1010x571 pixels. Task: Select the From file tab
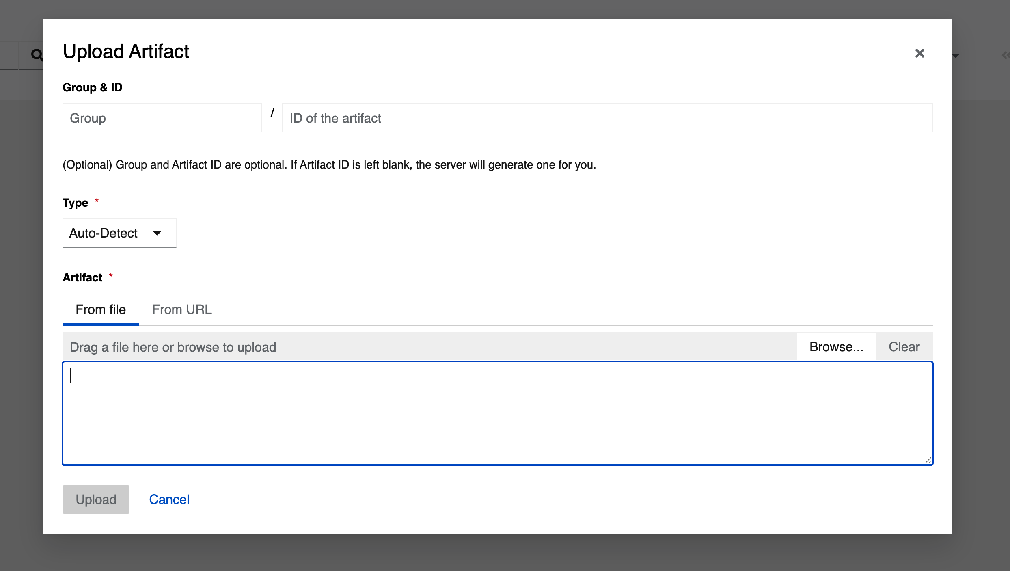click(x=101, y=309)
